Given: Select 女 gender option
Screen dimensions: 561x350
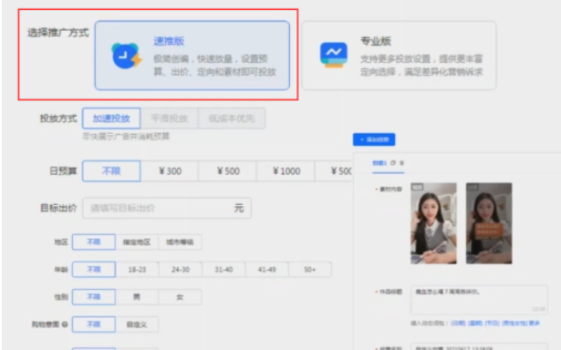Looking at the screenshot, I should pyautogui.click(x=180, y=297).
